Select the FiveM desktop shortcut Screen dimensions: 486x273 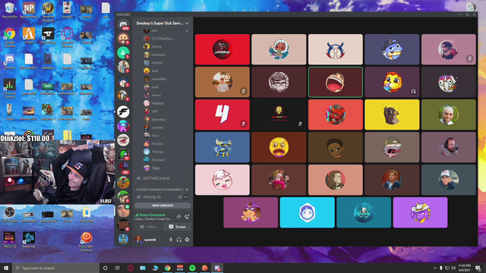(29, 36)
